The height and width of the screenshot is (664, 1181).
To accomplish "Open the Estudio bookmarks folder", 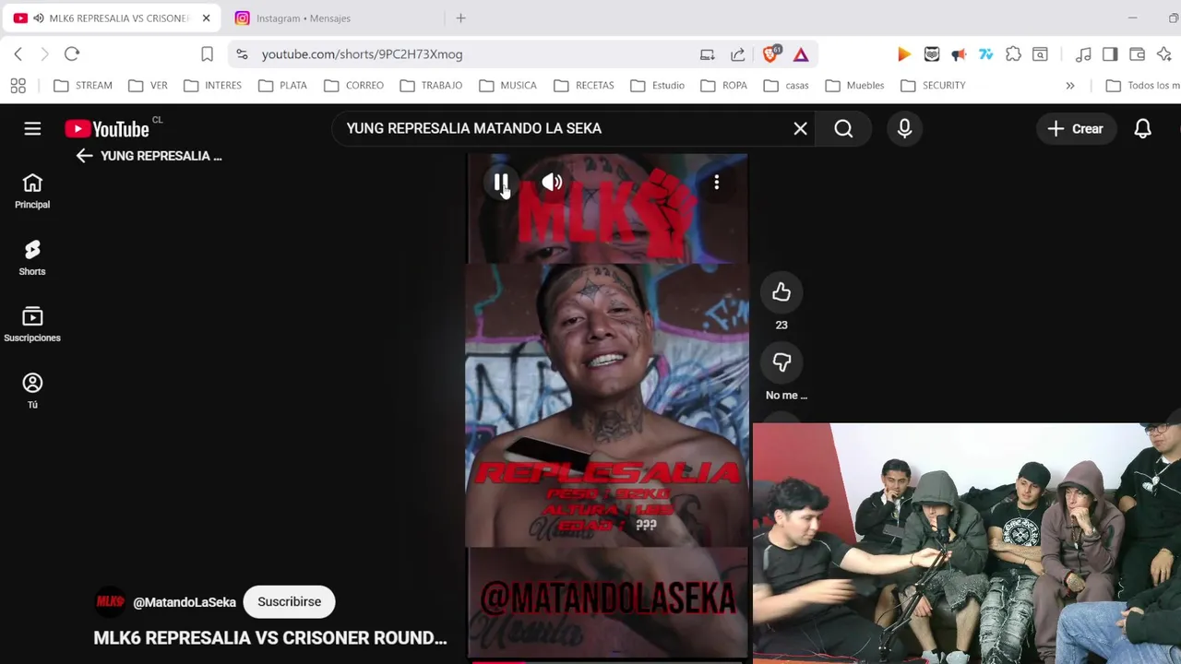I will 658,85.
